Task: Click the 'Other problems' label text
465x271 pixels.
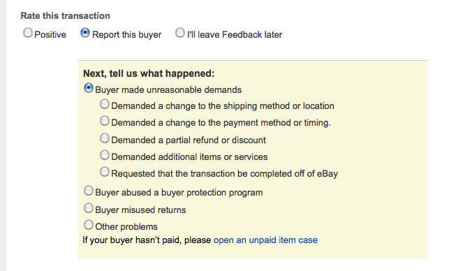Action: click(x=126, y=227)
